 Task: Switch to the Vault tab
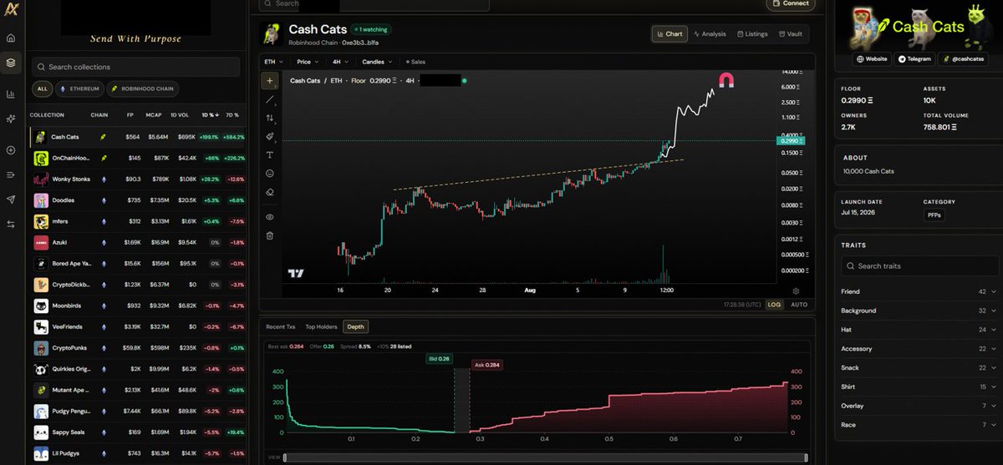791,34
